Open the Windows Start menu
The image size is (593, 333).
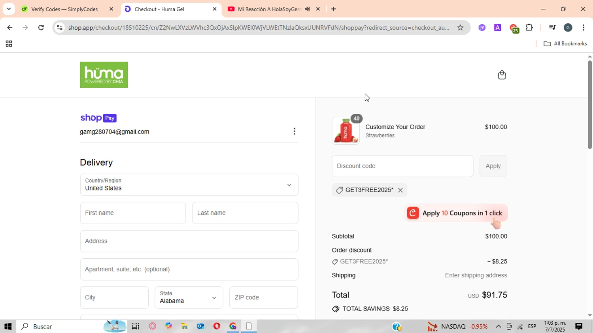pyautogui.click(x=8, y=327)
